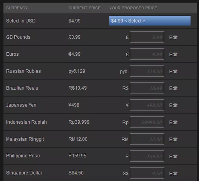
Task: Click Edit for Malaysian Ringgit price
Action: [173, 139]
